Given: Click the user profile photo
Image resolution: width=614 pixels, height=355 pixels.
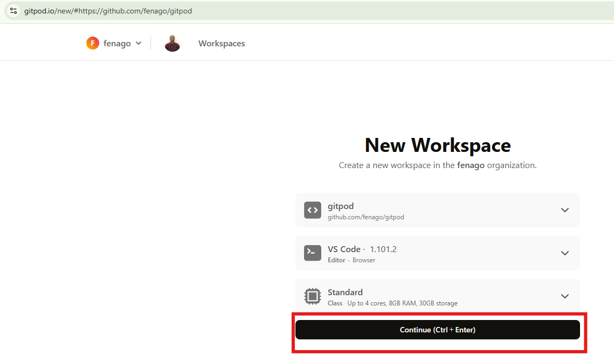Looking at the screenshot, I should point(173,43).
